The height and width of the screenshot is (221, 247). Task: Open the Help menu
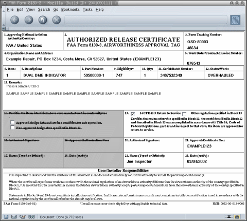[x=100, y=10]
